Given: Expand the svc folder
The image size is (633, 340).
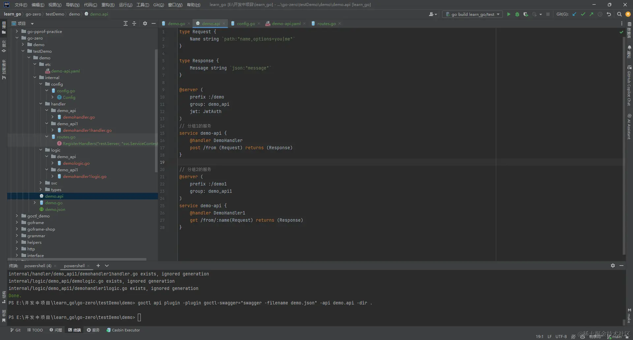Looking at the screenshot, I should pos(41,183).
